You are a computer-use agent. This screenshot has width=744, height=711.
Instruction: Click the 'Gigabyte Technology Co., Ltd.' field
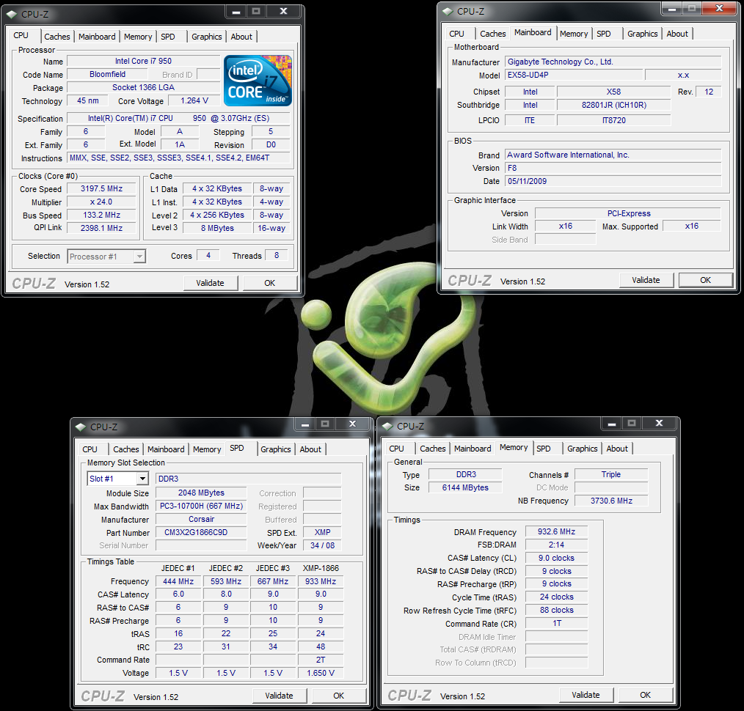pyautogui.click(x=613, y=62)
